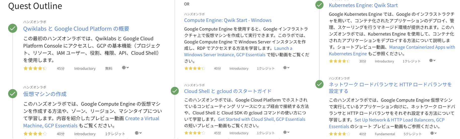Expand the globe language menu for Compute Engine Windows lab
460x139 pixels.
point(286,67)
